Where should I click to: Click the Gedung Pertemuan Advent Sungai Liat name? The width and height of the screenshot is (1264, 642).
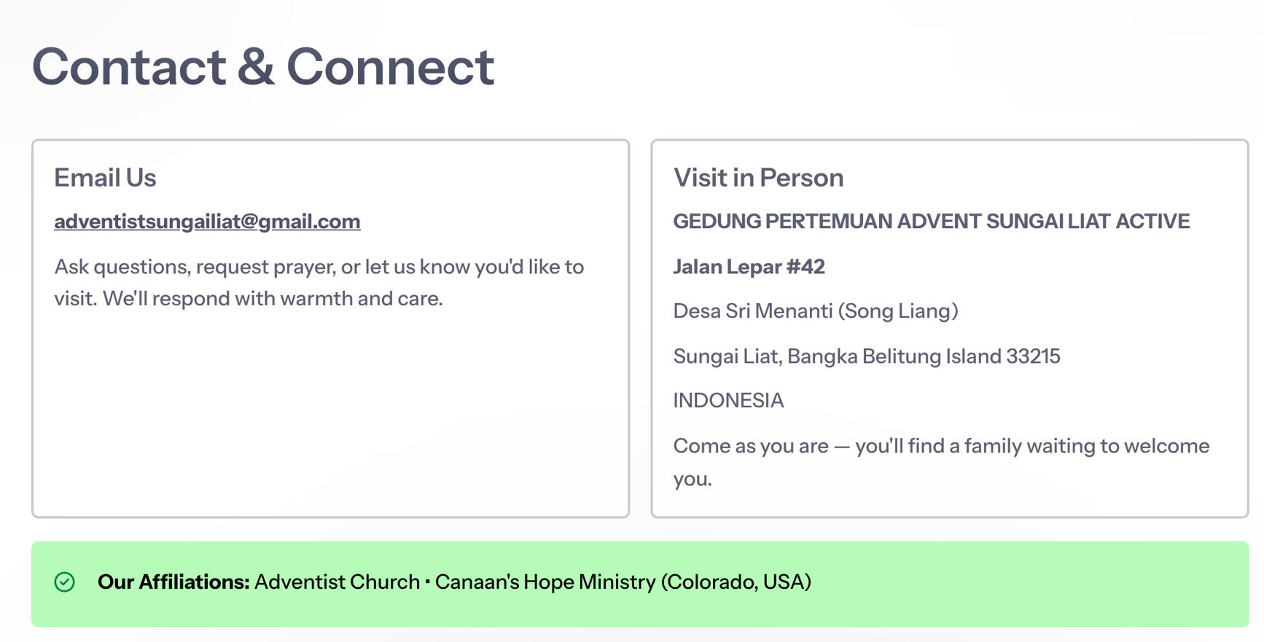tap(931, 222)
